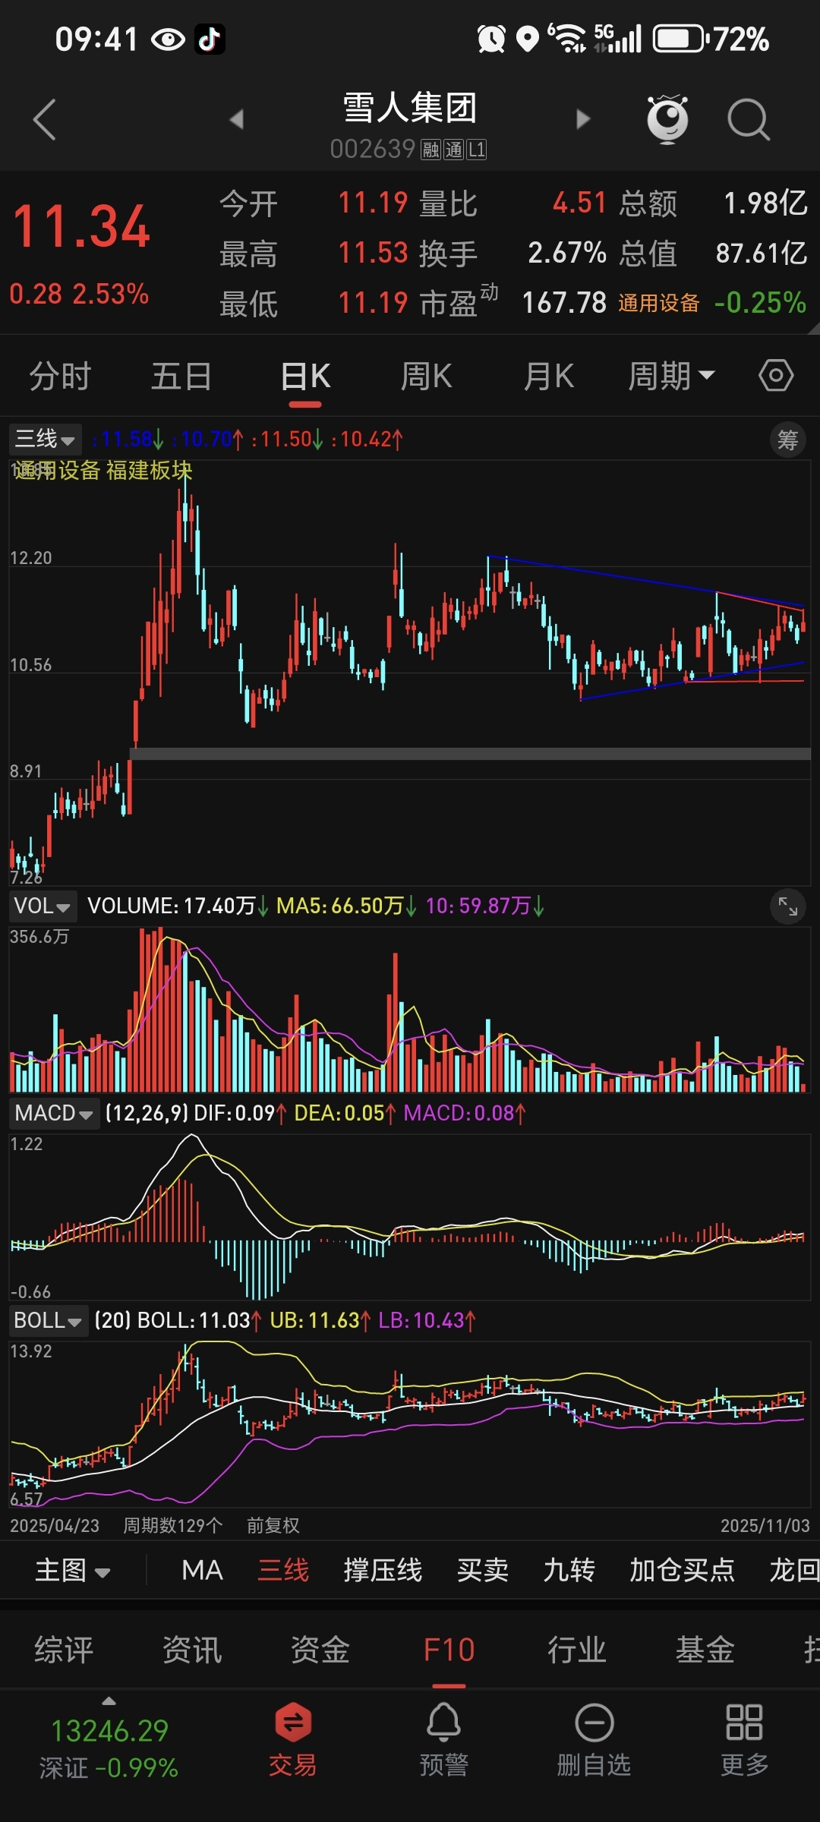Open the search magnifier icon
Screen dimensions: 820x1822
(x=749, y=119)
